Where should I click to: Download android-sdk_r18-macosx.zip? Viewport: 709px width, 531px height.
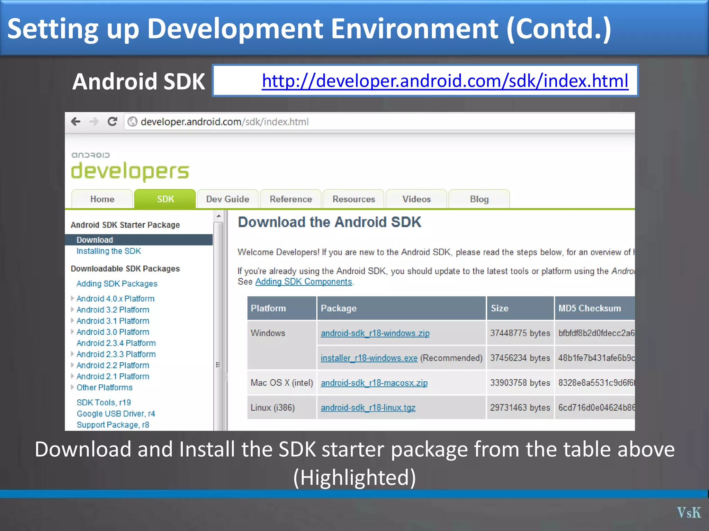pos(374,383)
